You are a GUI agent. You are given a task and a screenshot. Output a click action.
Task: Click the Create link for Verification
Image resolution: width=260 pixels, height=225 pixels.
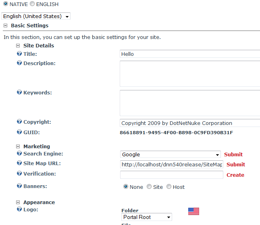click(x=235, y=175)
